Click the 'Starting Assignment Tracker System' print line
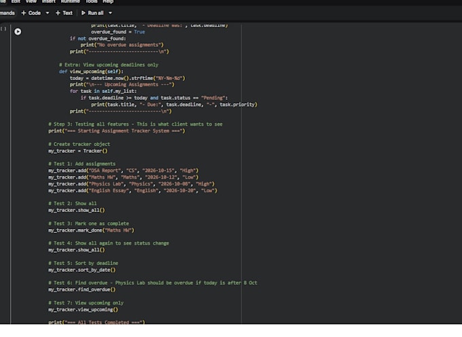 [117, 131]
